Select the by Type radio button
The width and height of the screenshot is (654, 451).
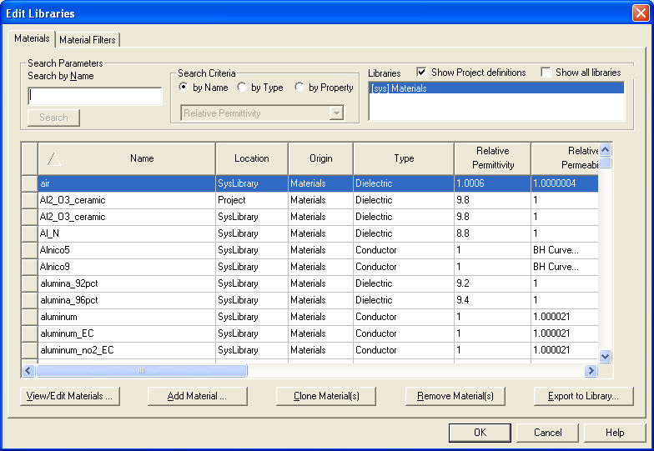click(242, 88)
